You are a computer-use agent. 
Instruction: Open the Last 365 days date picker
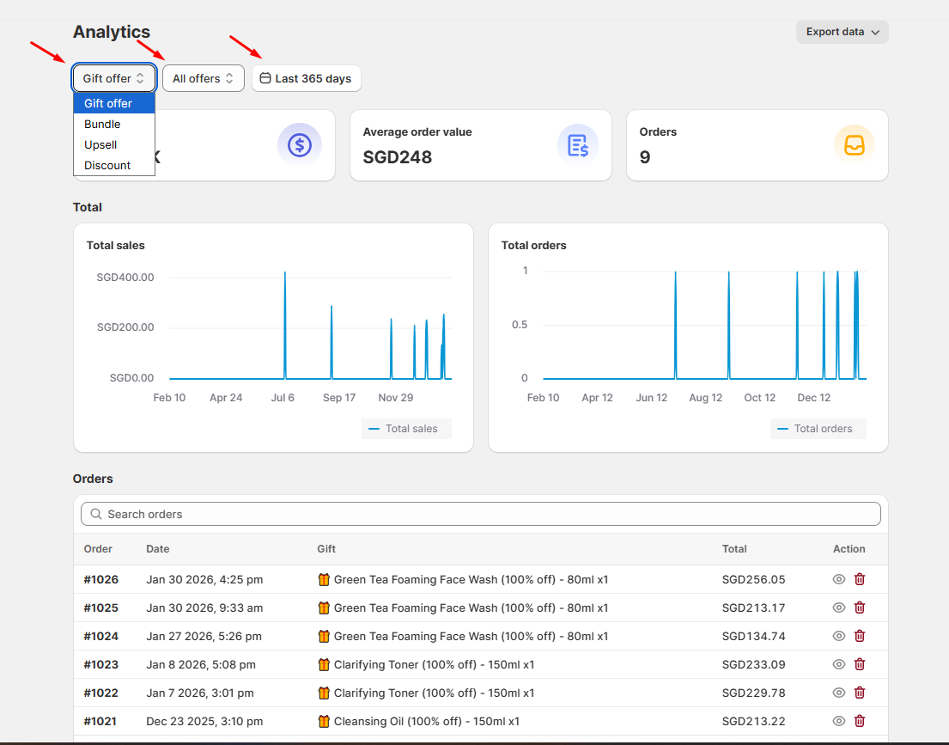point(307,78)
